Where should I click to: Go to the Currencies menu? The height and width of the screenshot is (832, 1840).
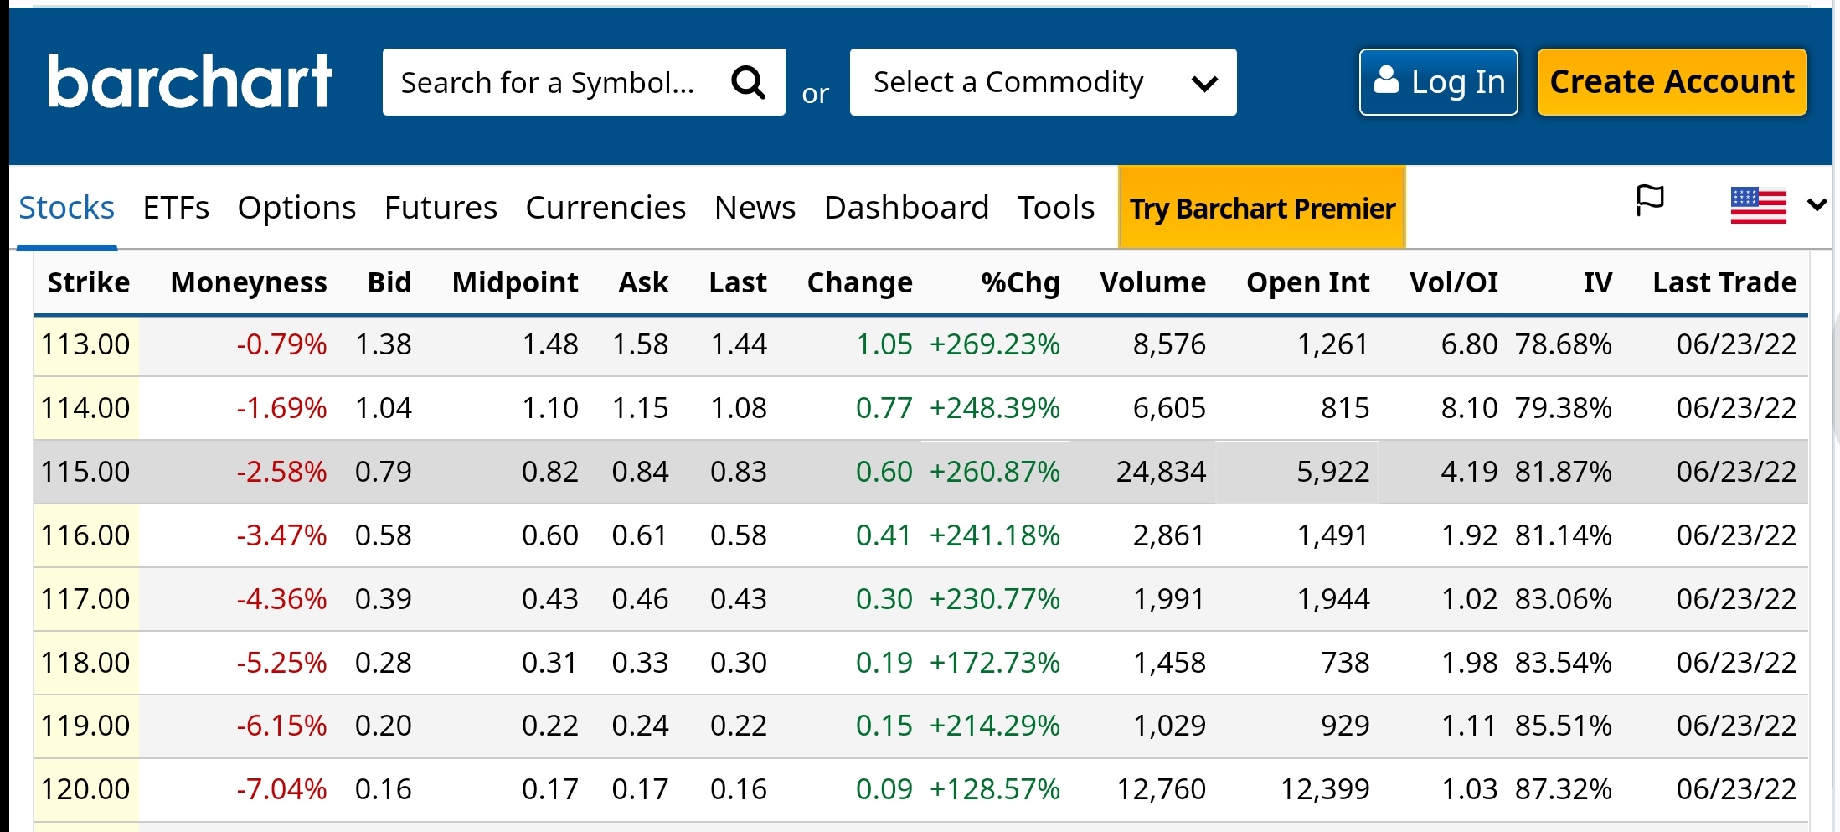(x=606, y=207)
